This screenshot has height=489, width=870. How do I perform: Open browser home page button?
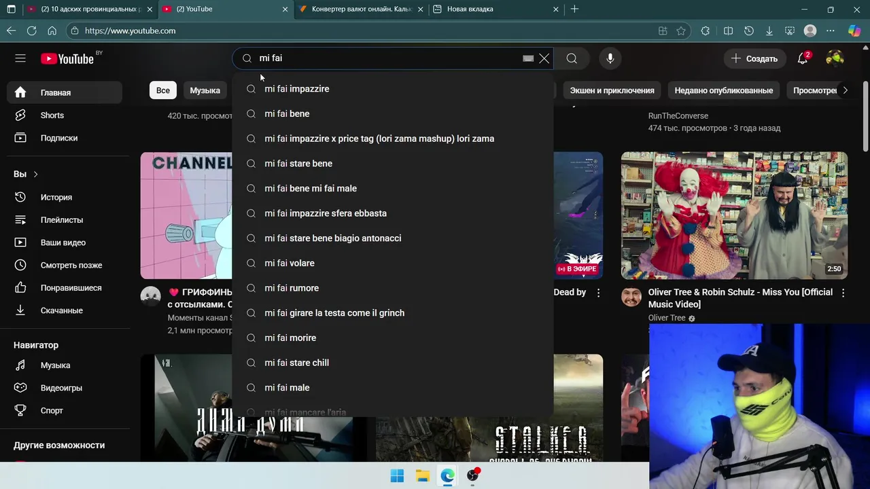[x=52, y=31]
